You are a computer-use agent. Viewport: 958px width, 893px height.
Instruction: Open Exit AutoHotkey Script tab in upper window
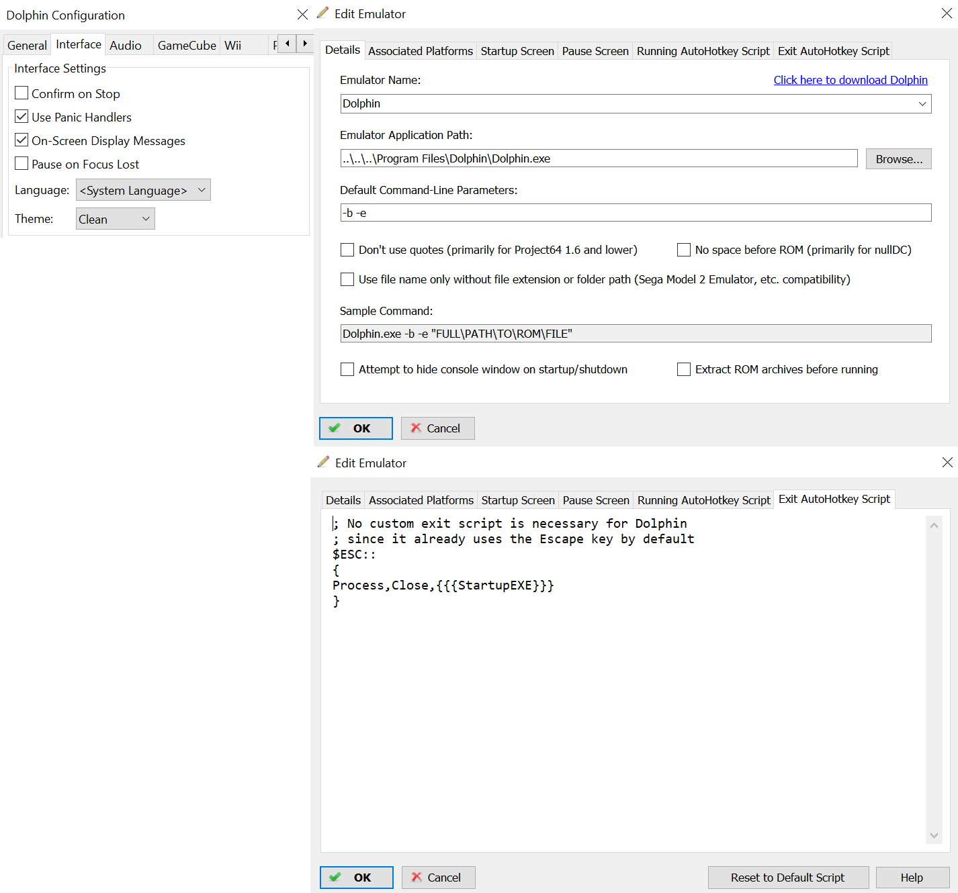834,51
